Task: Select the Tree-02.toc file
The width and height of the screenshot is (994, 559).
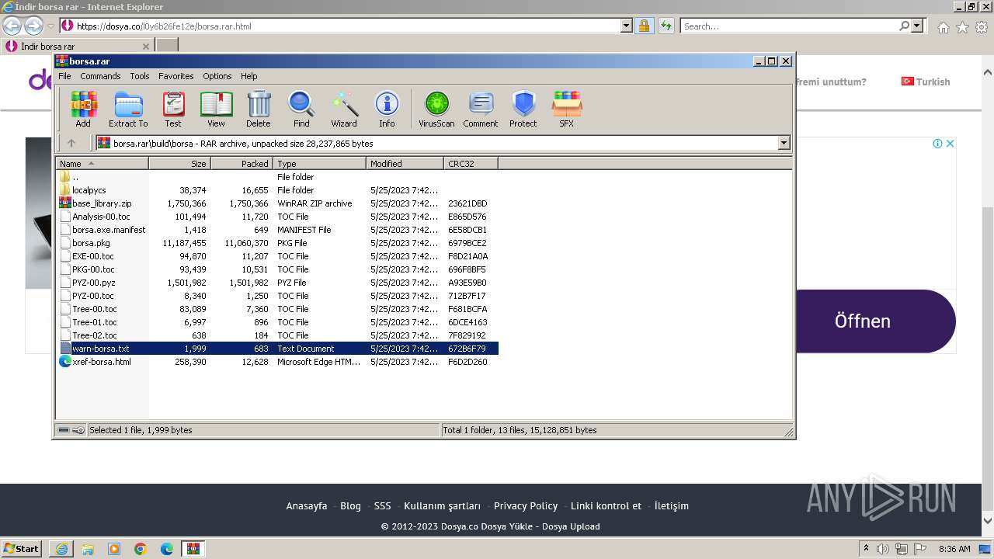Action: pyautogui.click(x=94, y=335)
